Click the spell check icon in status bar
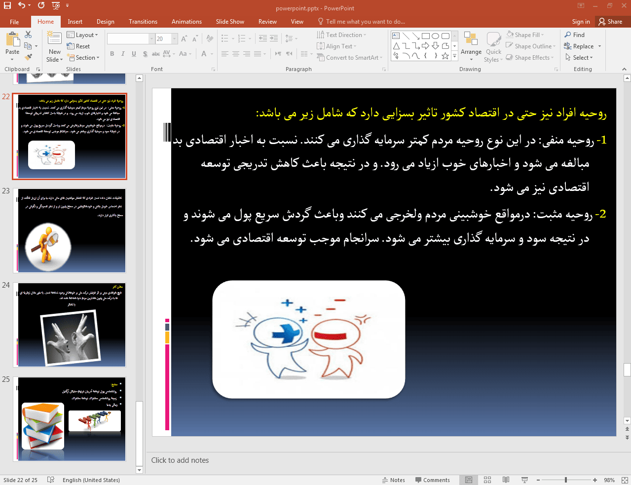Image resolution: width=631 pixels, height=485 pixels. click(50, 480)
